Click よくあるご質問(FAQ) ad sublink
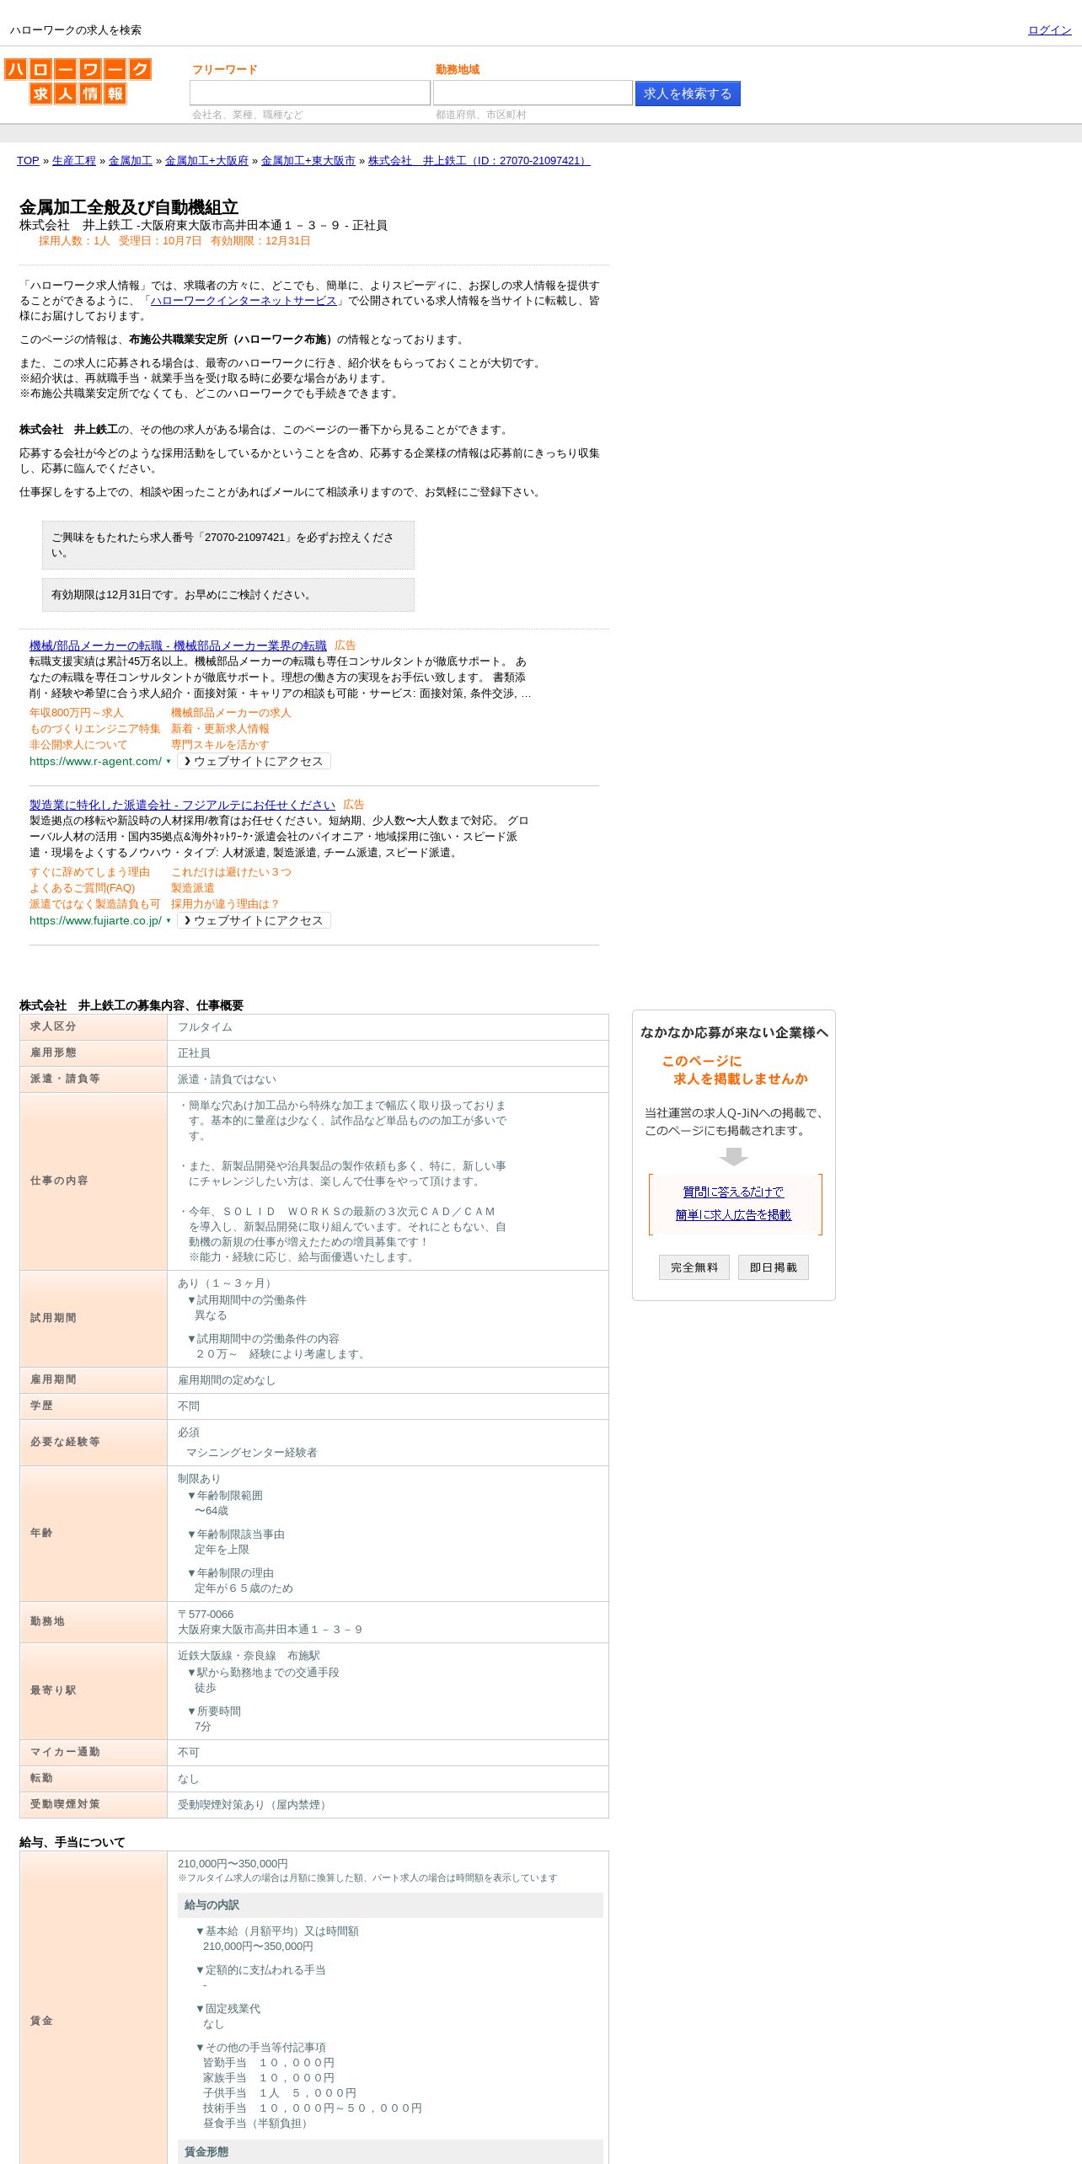Image resolution: width=1082 pixels, height=2164 pixels. click(x=83, y=888)
